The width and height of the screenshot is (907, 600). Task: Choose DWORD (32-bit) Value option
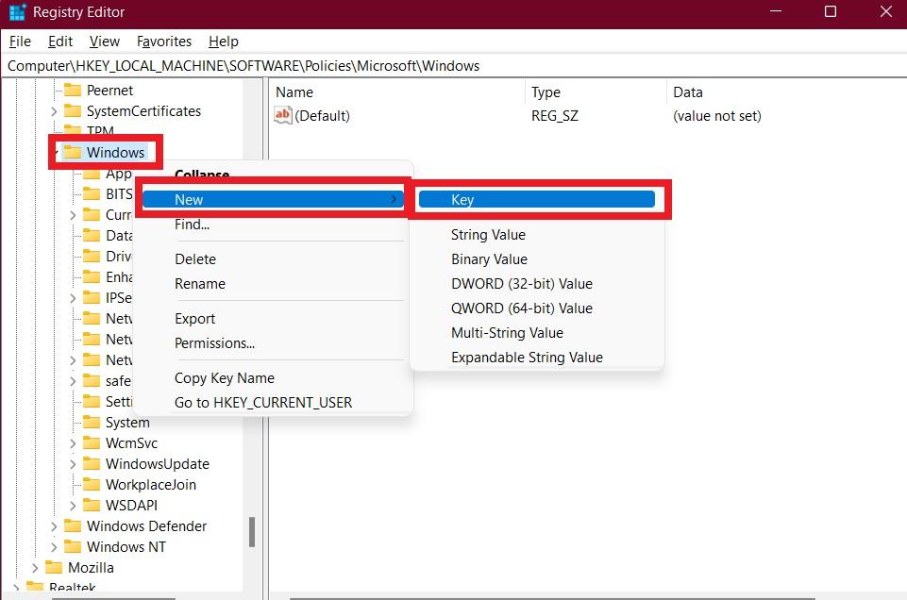[x=521, y=284]
